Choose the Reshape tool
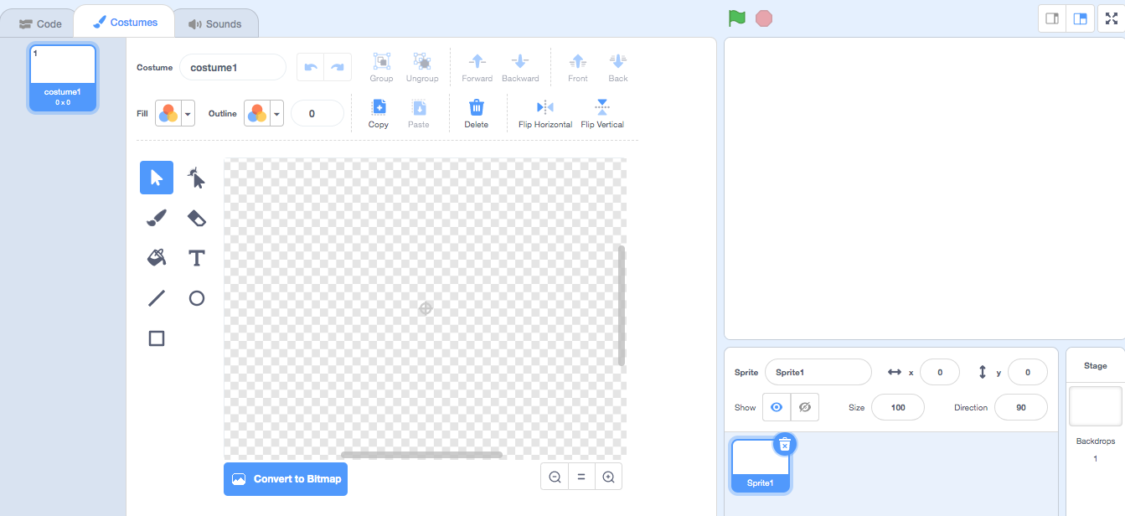 (197, 178)
